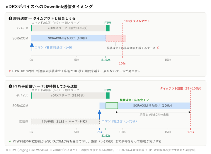Click the blue up arrow beside コマンドB 即時送信
This screenshot has height=154, width=211.
[x=32, y=47]
